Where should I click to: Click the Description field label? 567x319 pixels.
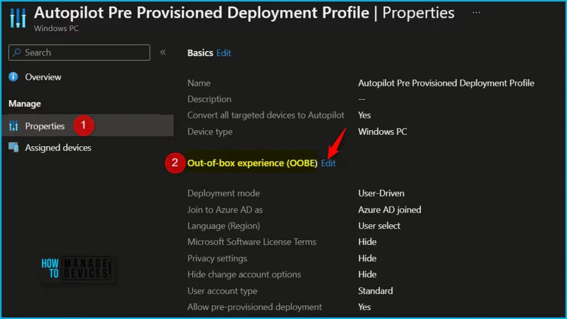pyautogui.click(x=209, y=99)
